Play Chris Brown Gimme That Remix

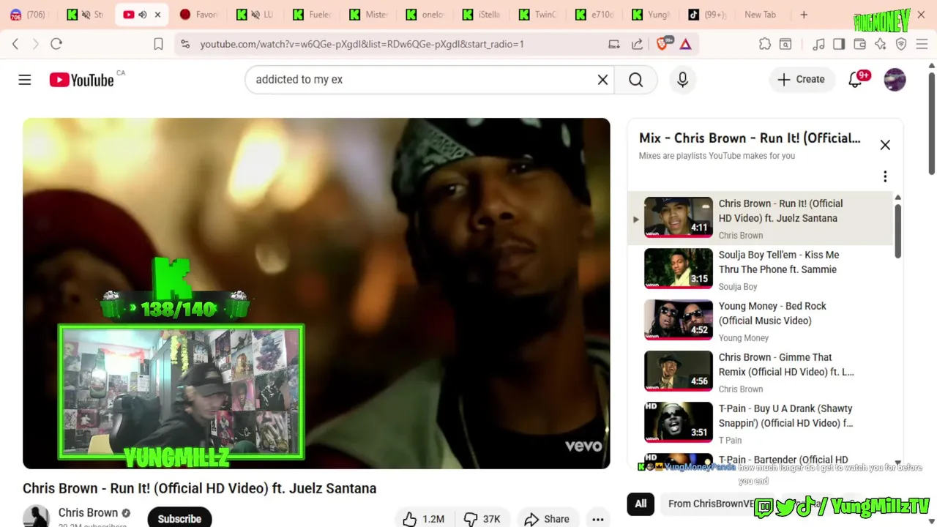coord(786,365)
